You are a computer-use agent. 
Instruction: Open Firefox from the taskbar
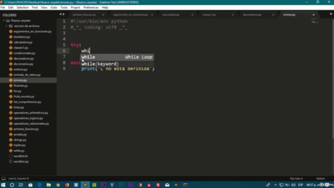pos(67,185)
